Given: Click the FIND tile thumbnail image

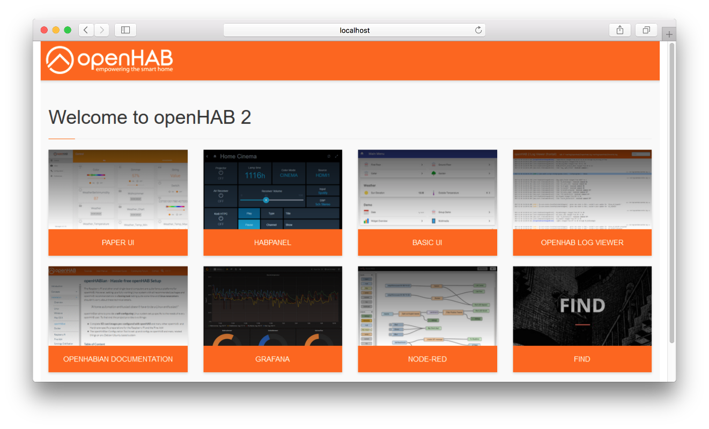Looking at the screenshot, I should [x=582, y=306].
